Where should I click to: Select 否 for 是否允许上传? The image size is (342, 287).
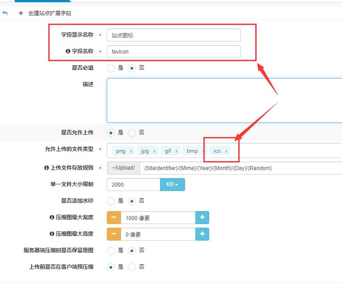tap(132, 133)
